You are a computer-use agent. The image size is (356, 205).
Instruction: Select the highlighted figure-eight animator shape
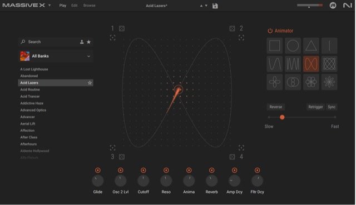pyautogui.click(x=311, y=64)
